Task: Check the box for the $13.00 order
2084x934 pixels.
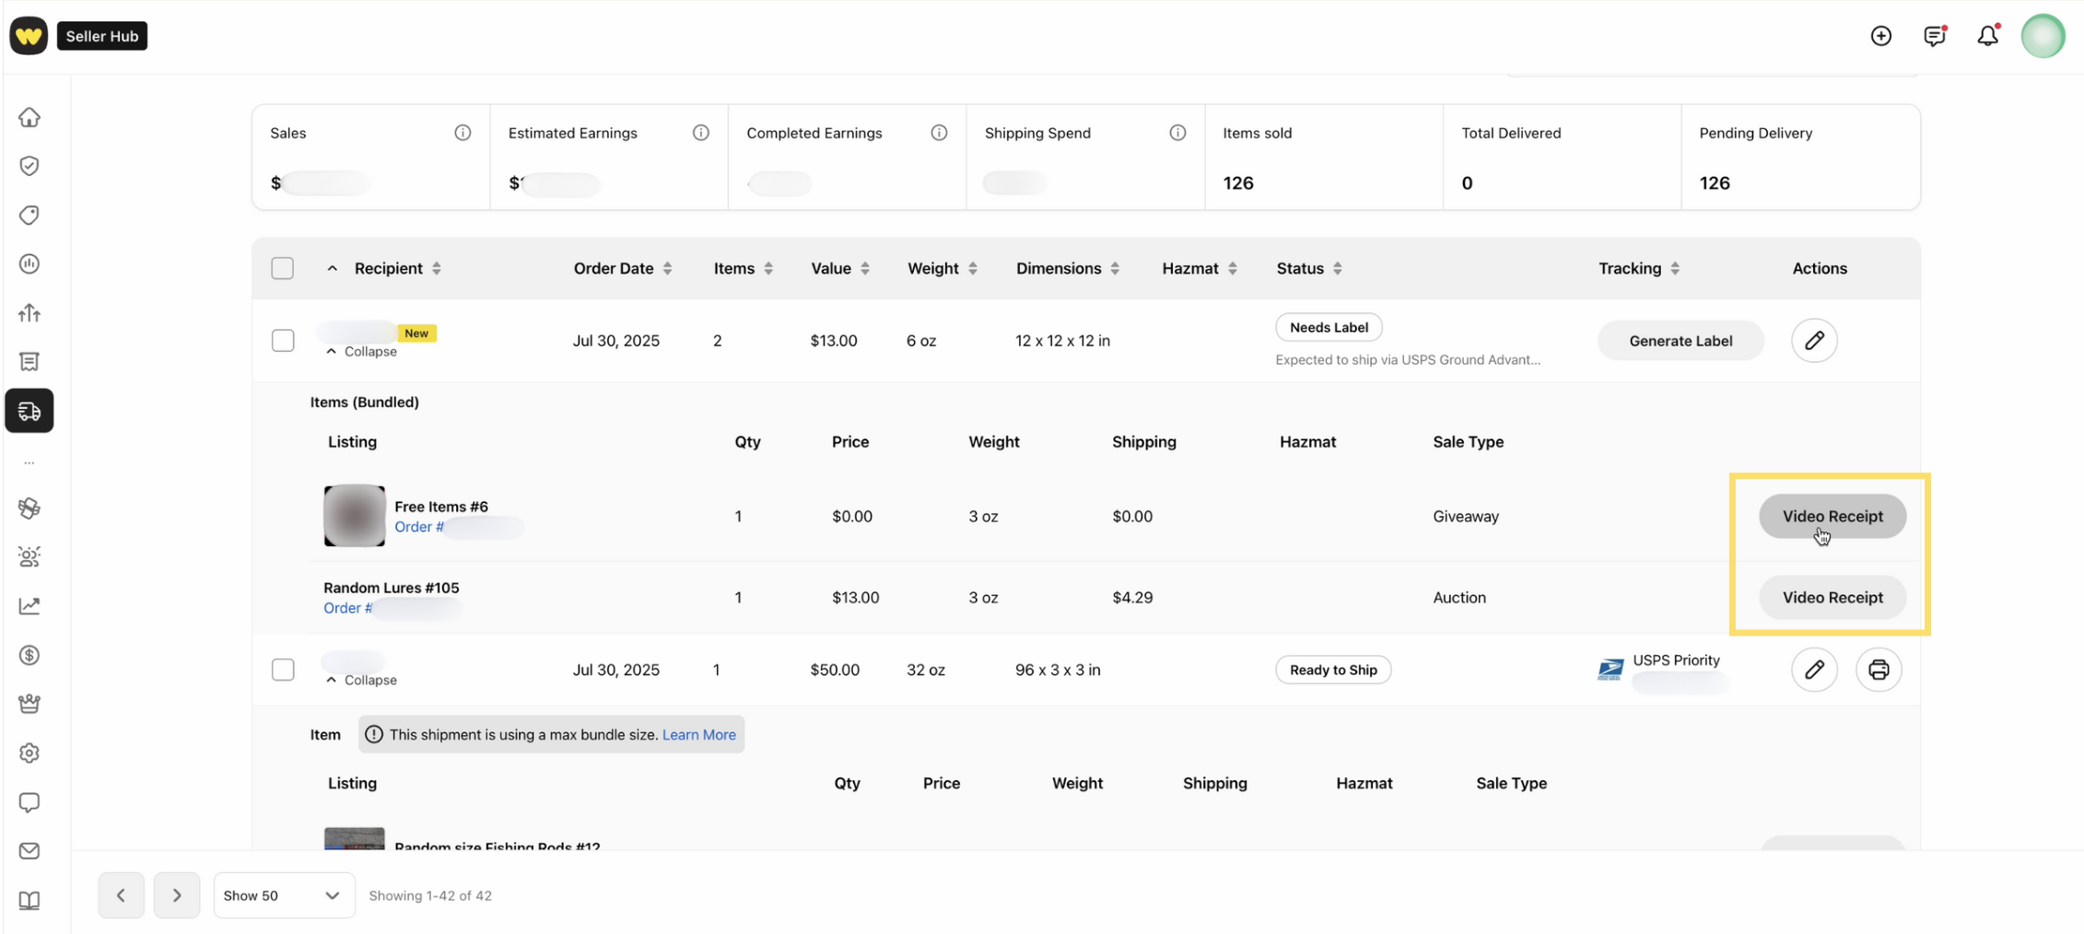Action: [283, 341]
